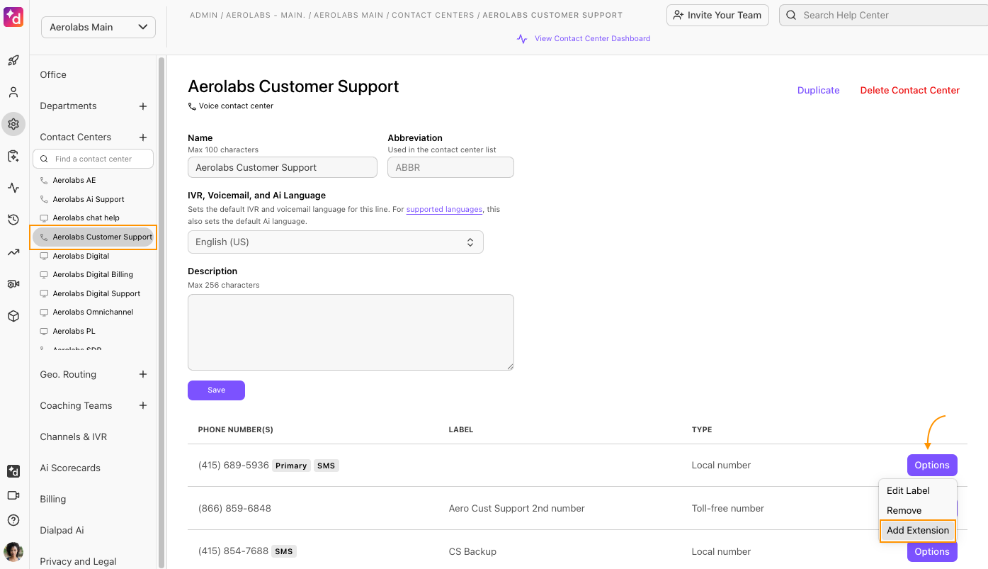Click the sidebar vertical scrollbar

(x=161, y=312)
